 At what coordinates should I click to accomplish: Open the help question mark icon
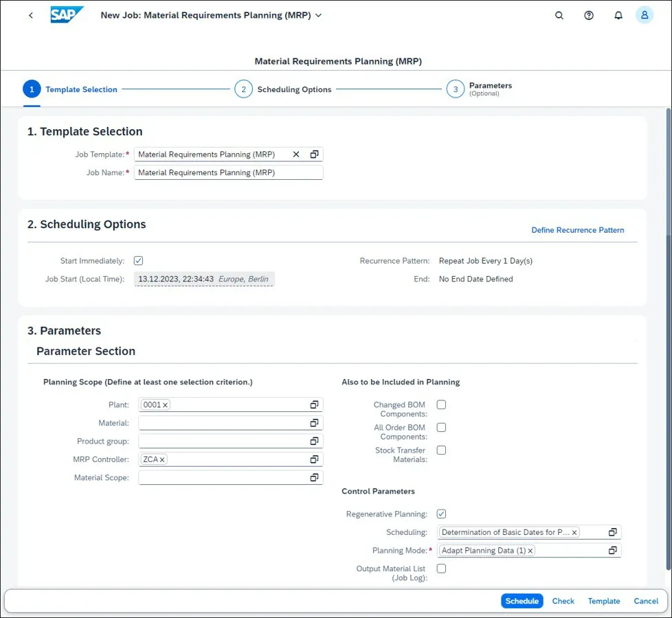tap(589, 15)
